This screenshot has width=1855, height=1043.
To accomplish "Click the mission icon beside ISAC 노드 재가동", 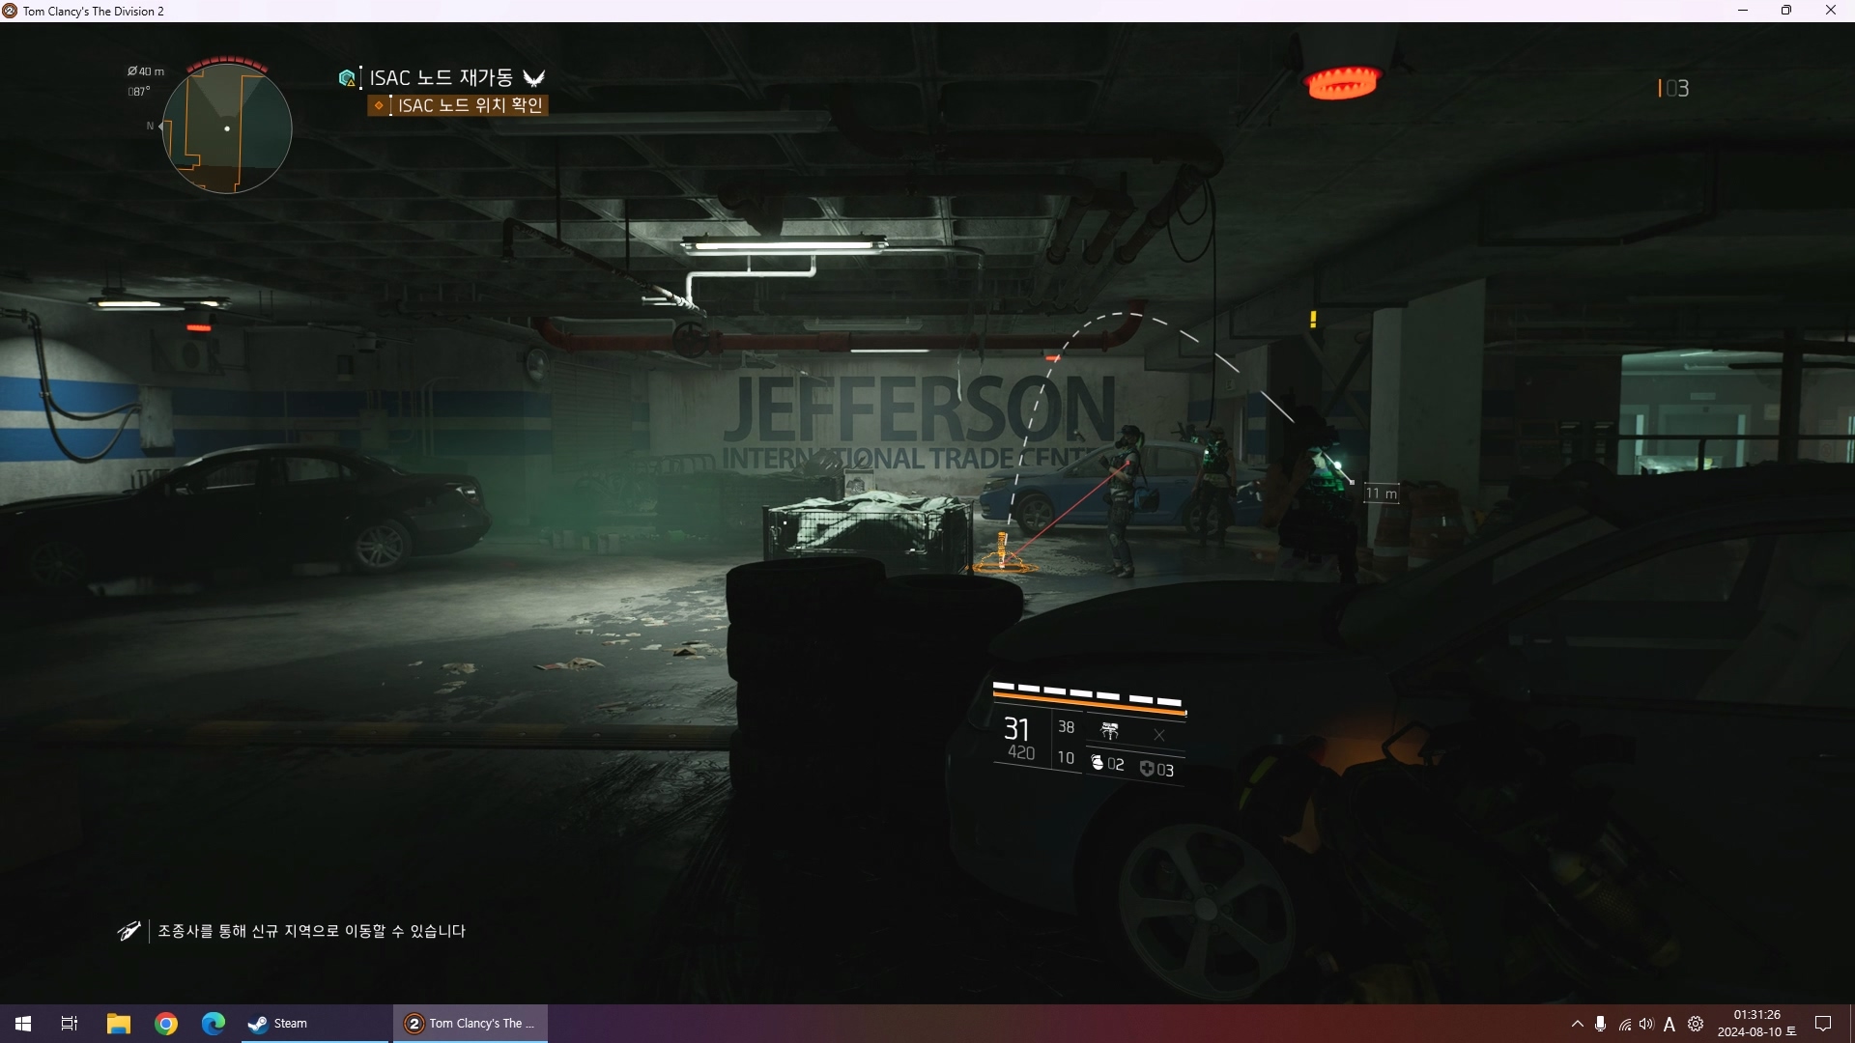I will [346, 77].
